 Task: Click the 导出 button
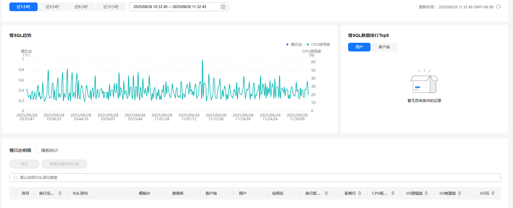pos(24,164)
